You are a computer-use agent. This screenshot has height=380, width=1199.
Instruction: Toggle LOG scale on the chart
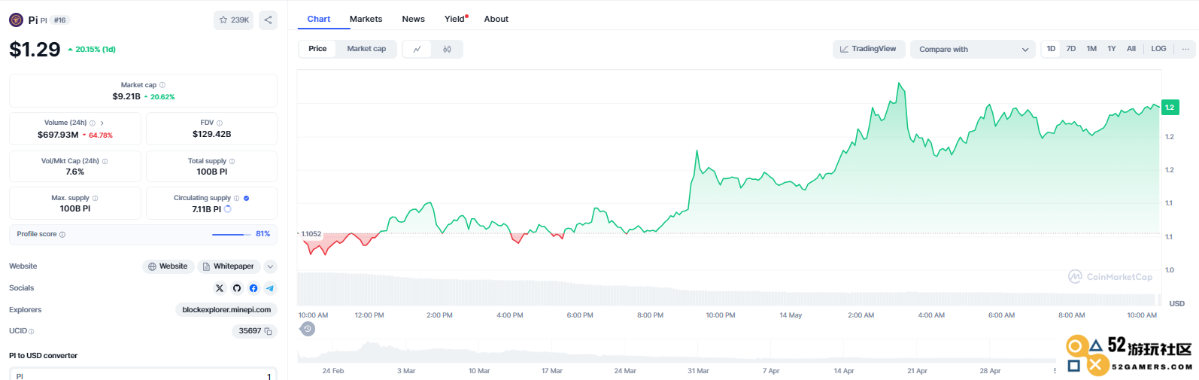tap(1158, 49)
